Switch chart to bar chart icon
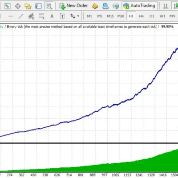This screenshot has width=178, height=178. point(166,6)
